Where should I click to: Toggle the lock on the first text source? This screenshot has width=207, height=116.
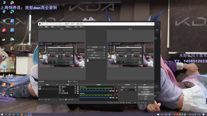[x=78, y=87]
